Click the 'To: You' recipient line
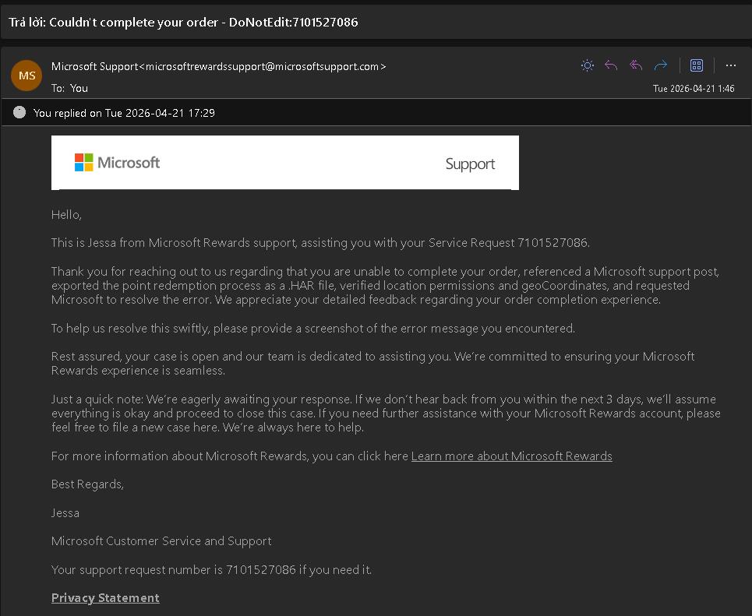Screen dimensions: 752x616 tap(69, 88)
